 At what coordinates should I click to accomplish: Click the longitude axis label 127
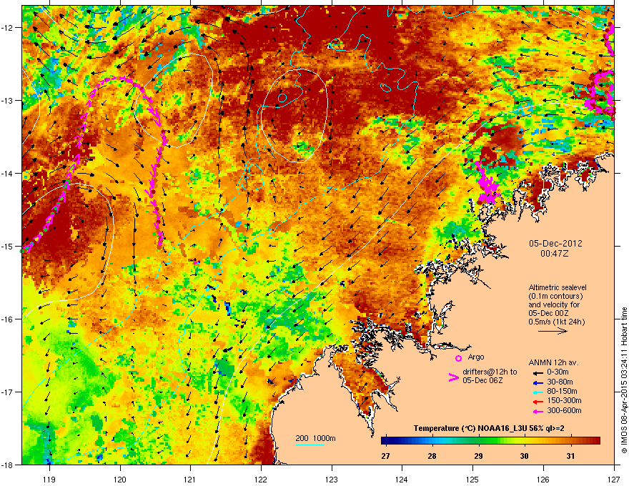[x=614, y=479]
